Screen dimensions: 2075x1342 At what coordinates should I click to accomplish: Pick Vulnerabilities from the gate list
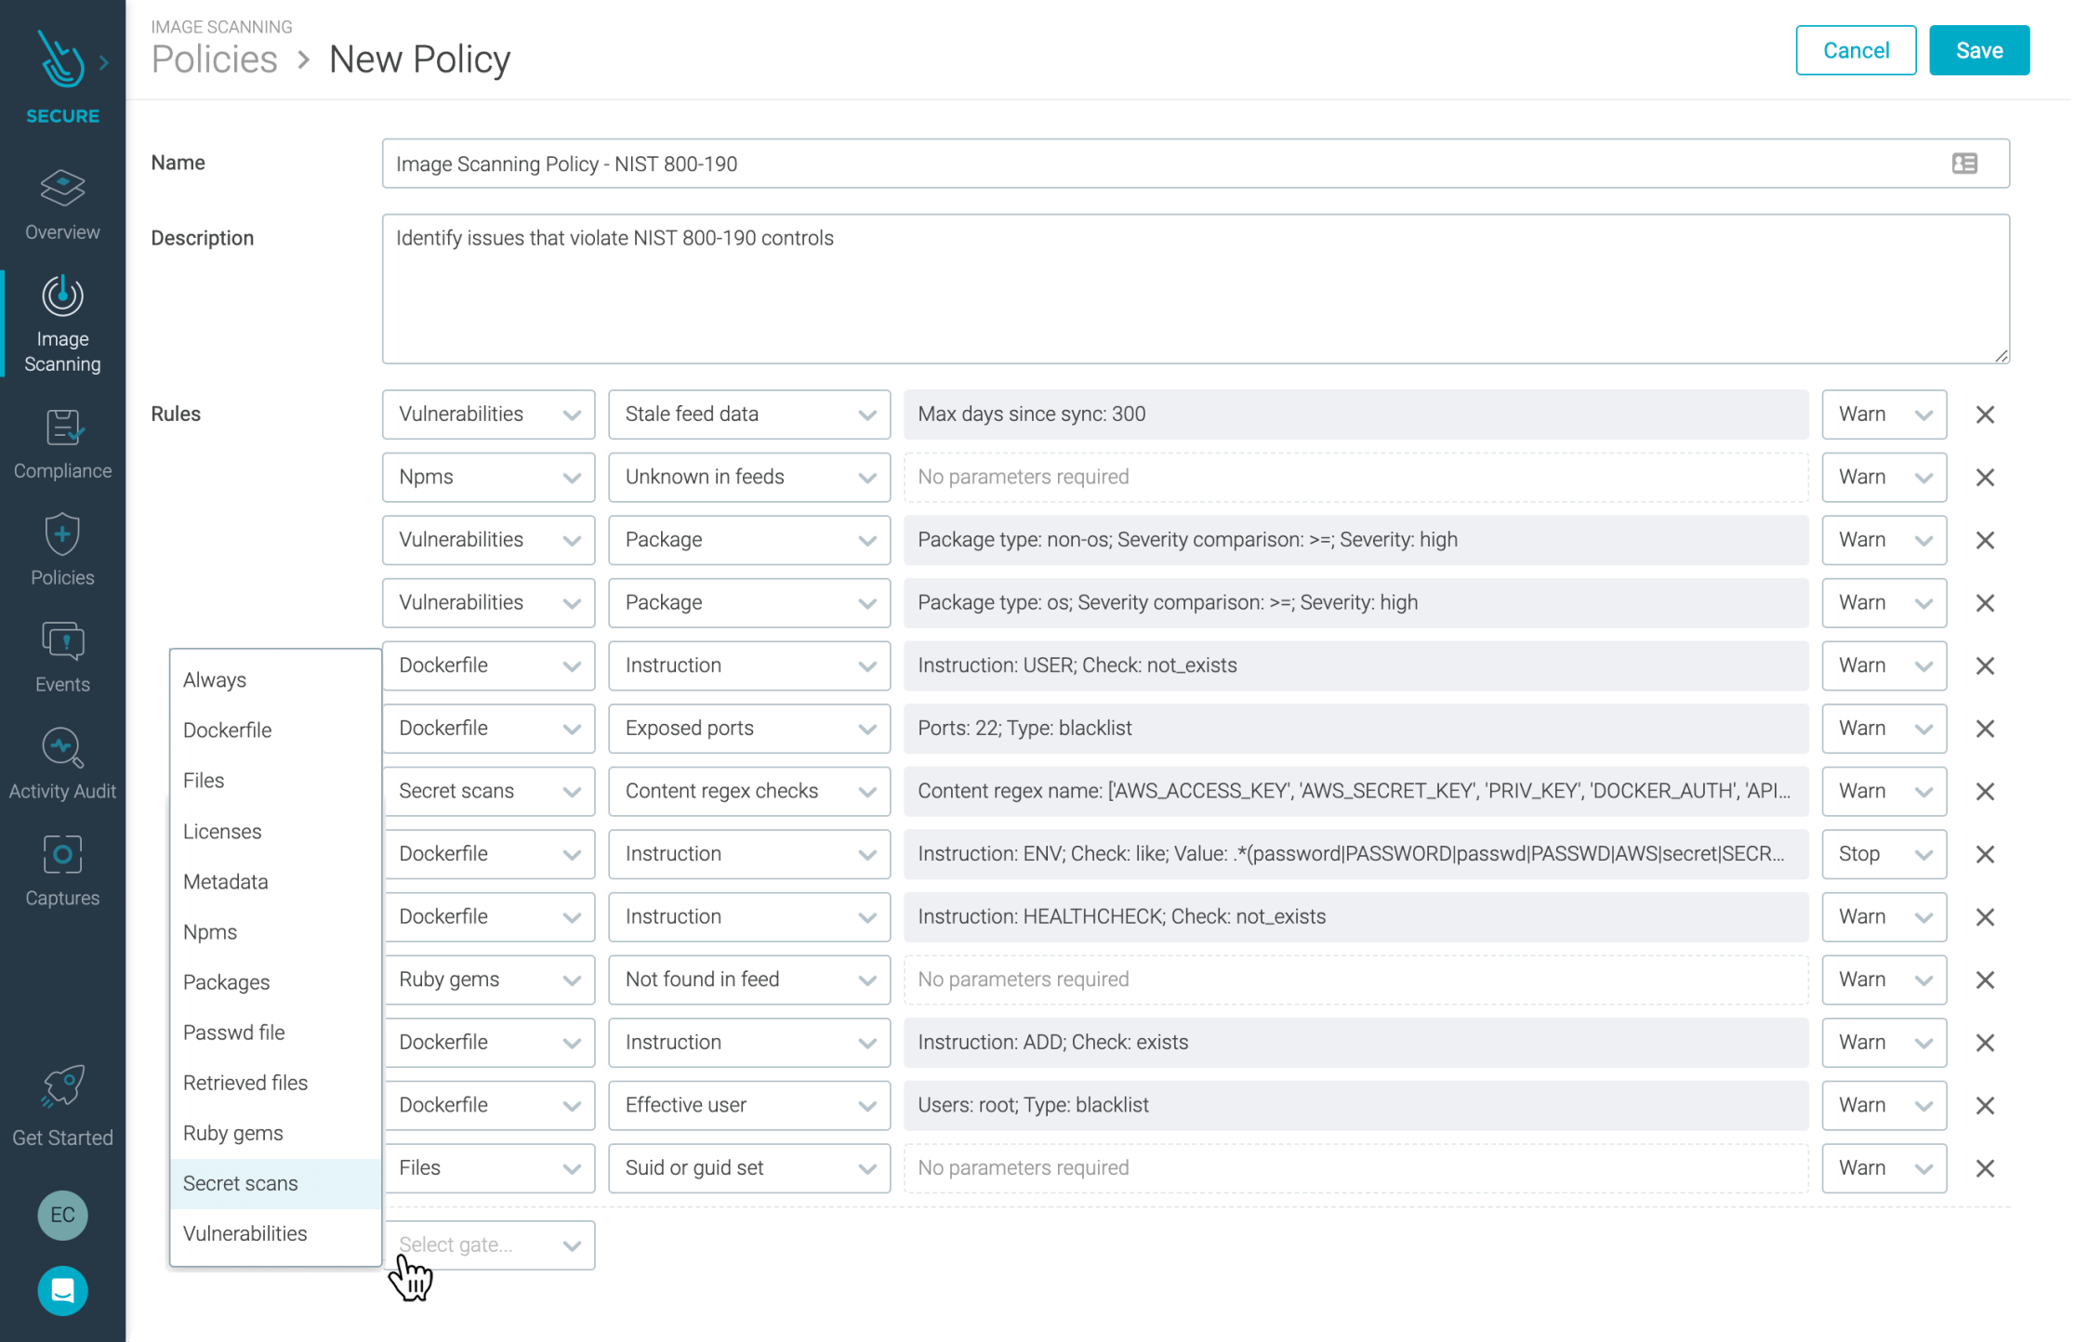pos(275,1233)
